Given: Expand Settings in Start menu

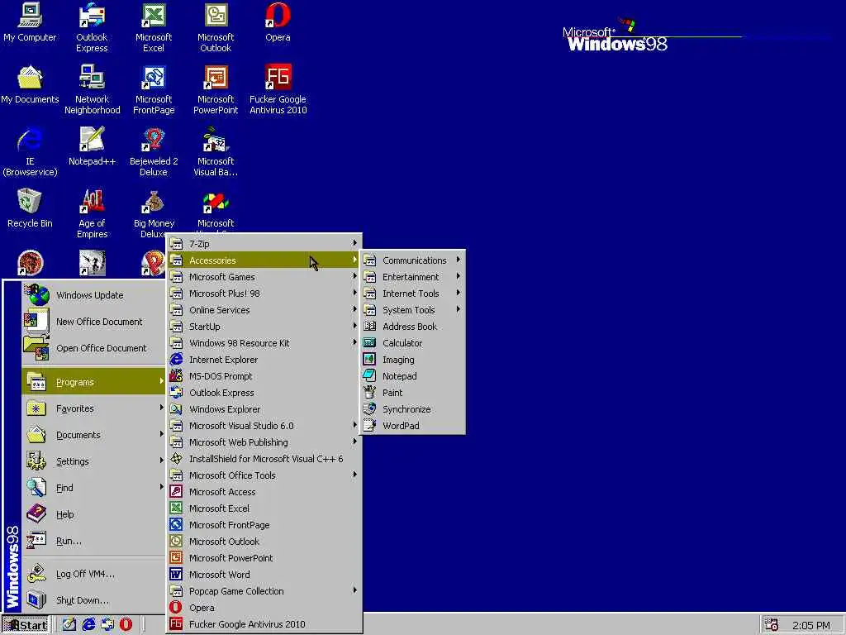Looking at the screenshot, I should pyautogui.click(x=93, y=461).
